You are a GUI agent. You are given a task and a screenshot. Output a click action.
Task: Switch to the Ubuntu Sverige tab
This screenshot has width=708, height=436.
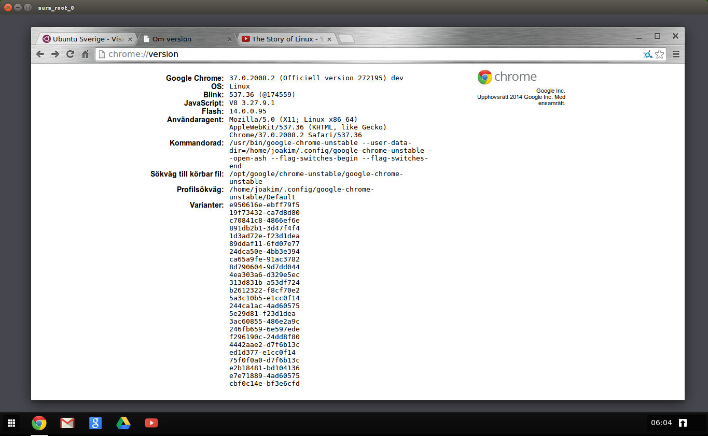point(86,39)
